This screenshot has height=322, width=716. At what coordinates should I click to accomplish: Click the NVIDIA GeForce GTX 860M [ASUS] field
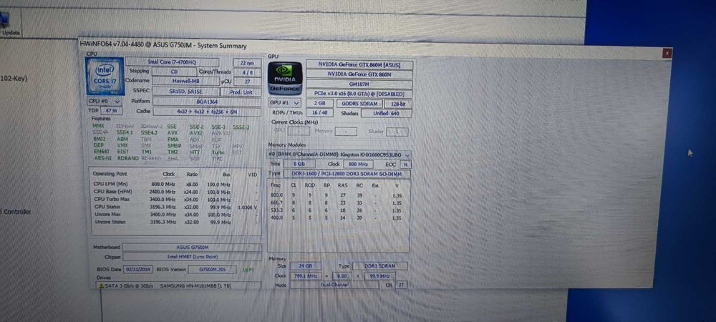pos(359,65)
